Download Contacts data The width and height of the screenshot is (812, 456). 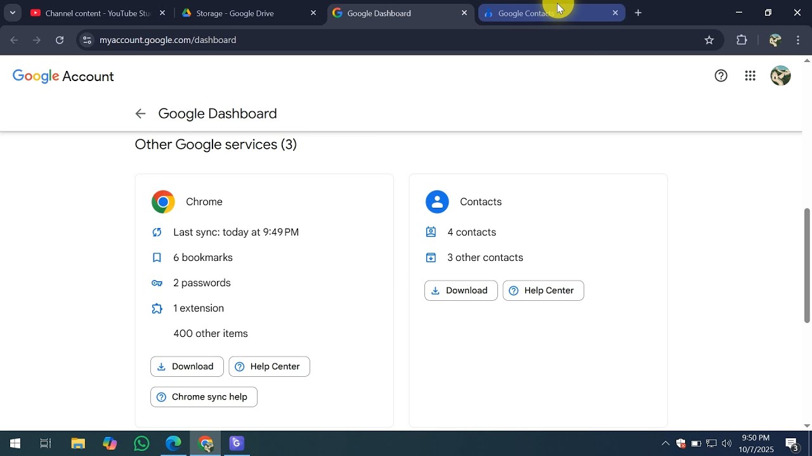461,291
